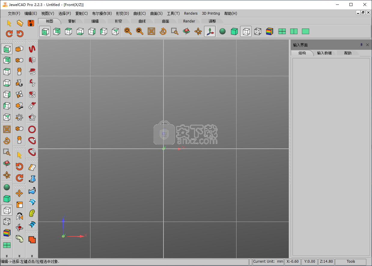The image size is (372, 266).
Task: Expand the first left toolbar's overflow chevron
Action: [7, 256]
